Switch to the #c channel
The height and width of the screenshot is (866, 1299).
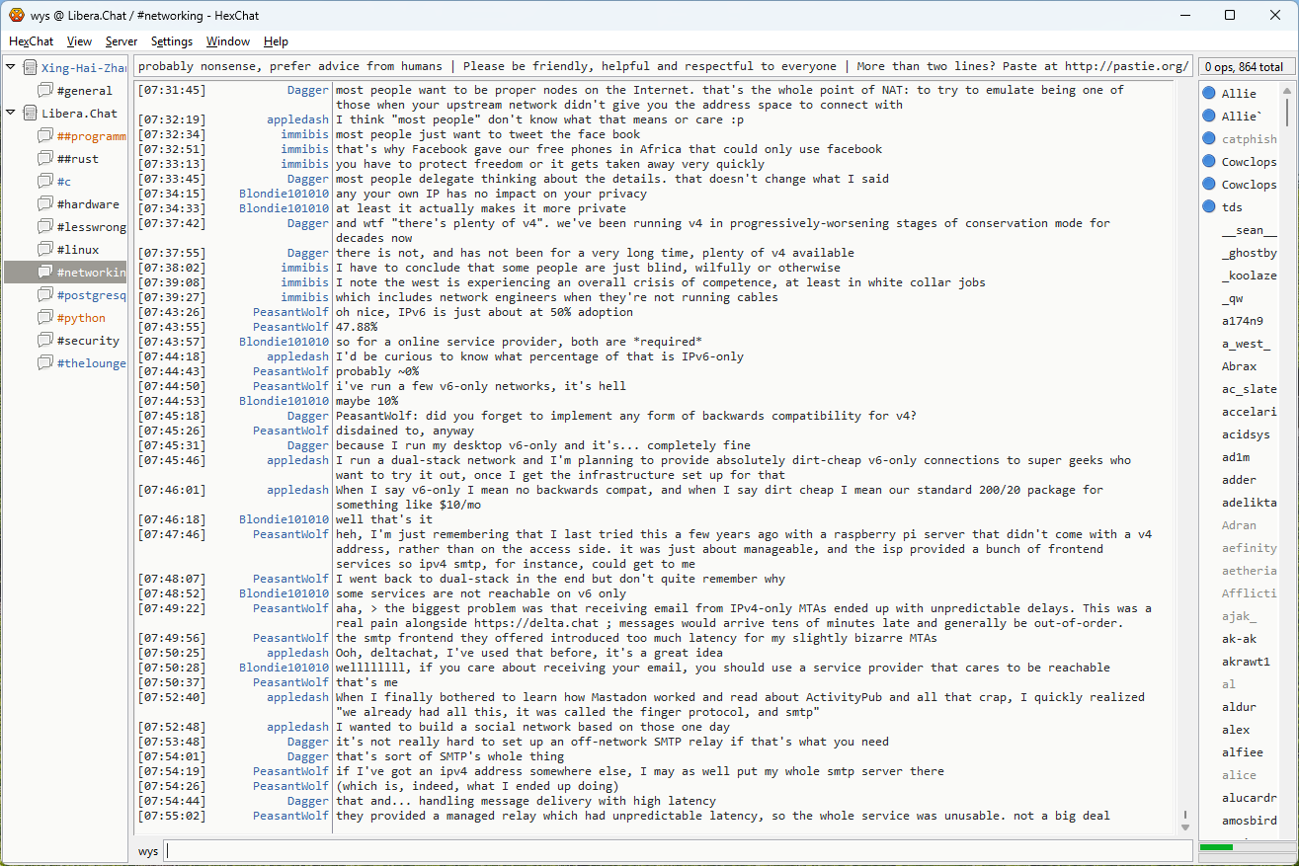click(64, 181)
